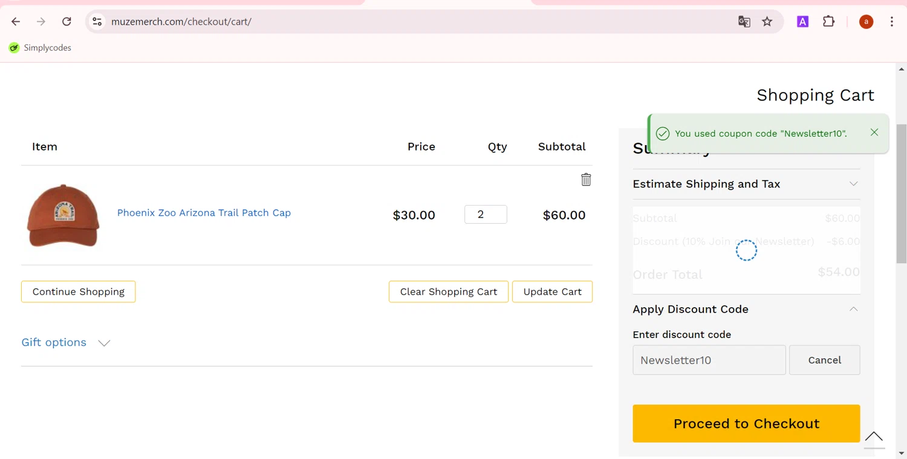Dismiss the coupon code notification
The image size is (907, 459).
point(874,132)
